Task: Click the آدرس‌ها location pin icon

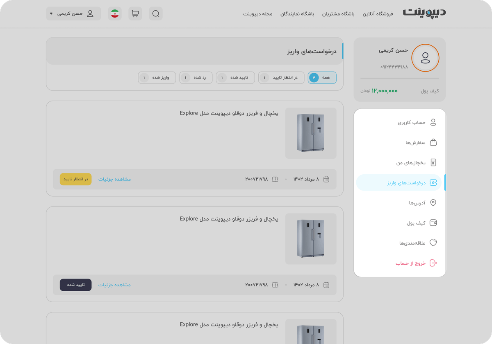Action: click(x=433, y=203)
